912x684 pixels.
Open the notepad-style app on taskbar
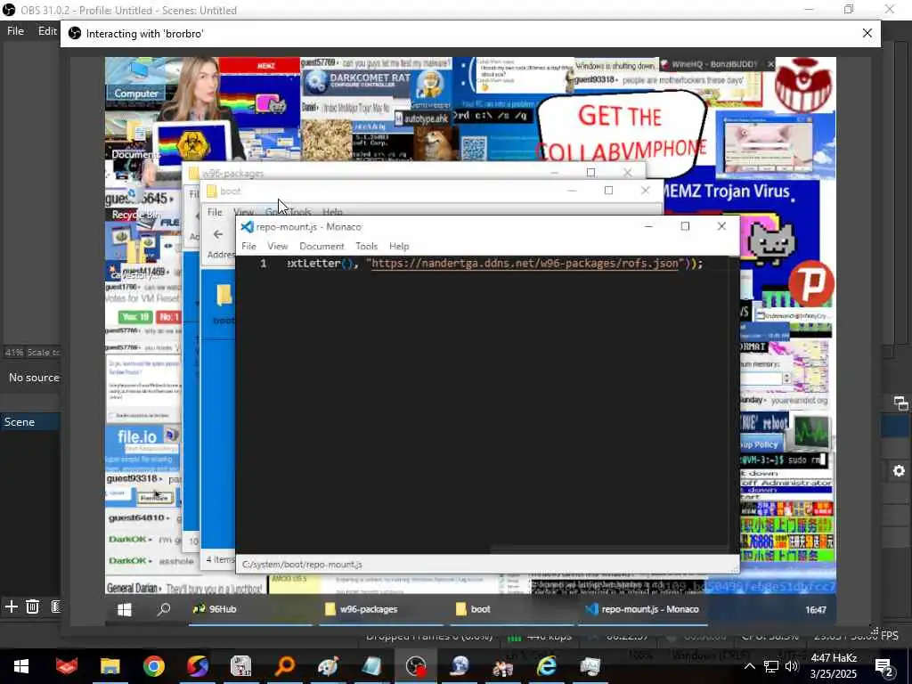coord(371,666)
